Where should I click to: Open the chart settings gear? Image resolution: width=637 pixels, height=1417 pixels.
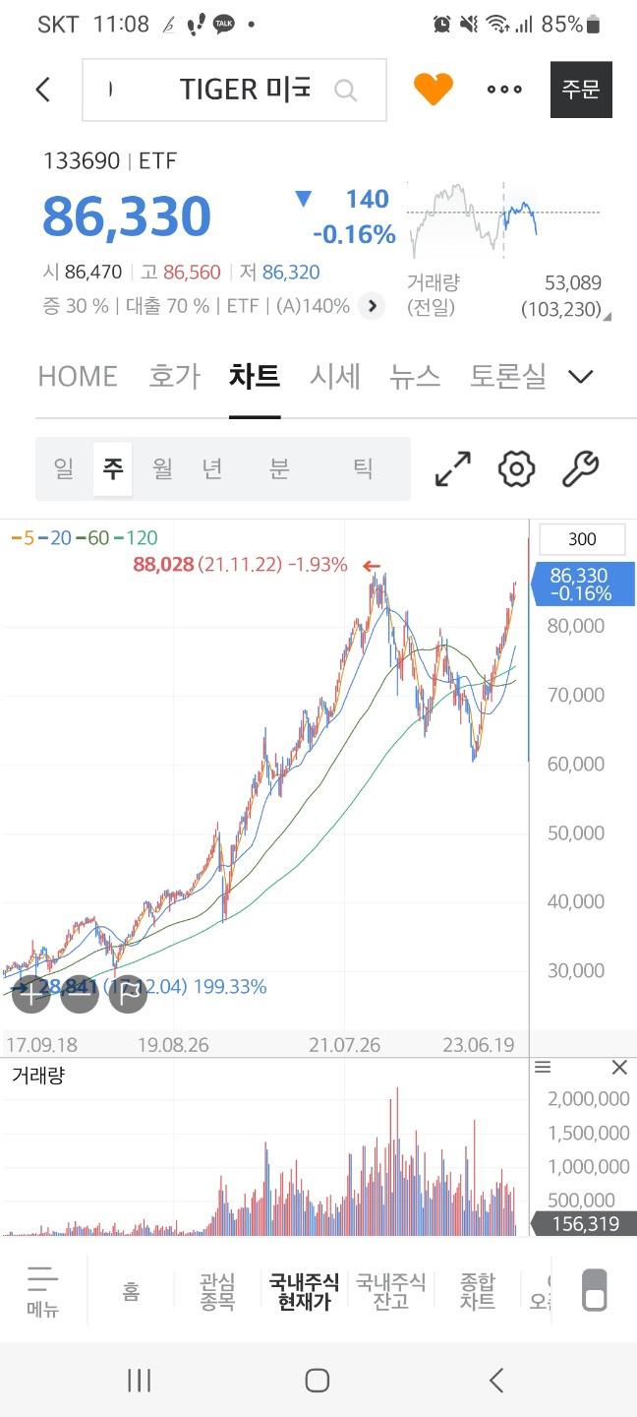tap(515, 469)
